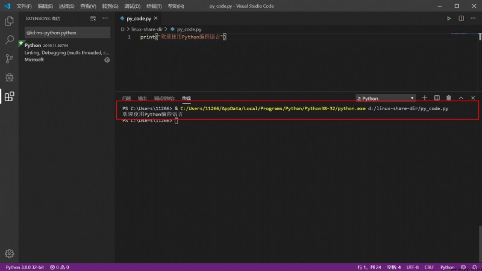
Task: Switch to the 问题 panel tab
Action: pyautogui.click(x=127, y=98)
